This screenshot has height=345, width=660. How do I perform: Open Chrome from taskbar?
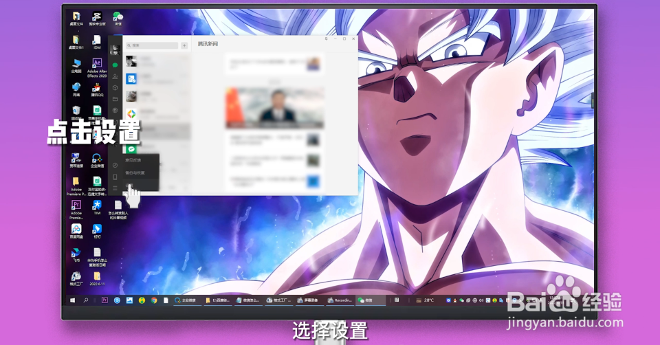154,300
